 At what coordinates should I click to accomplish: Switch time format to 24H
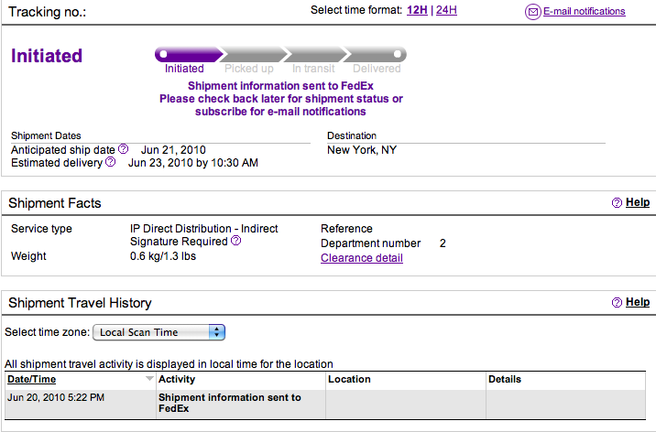click(x=446, y=10)
